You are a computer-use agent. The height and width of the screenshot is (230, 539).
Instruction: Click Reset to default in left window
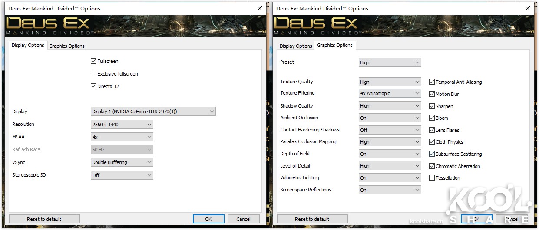coord(44,219)
